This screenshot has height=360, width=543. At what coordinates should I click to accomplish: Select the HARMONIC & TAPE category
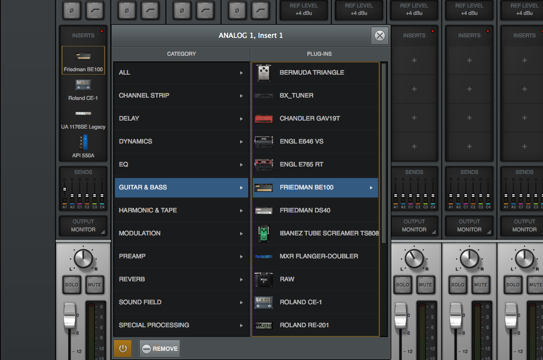[x=182, y=211]
